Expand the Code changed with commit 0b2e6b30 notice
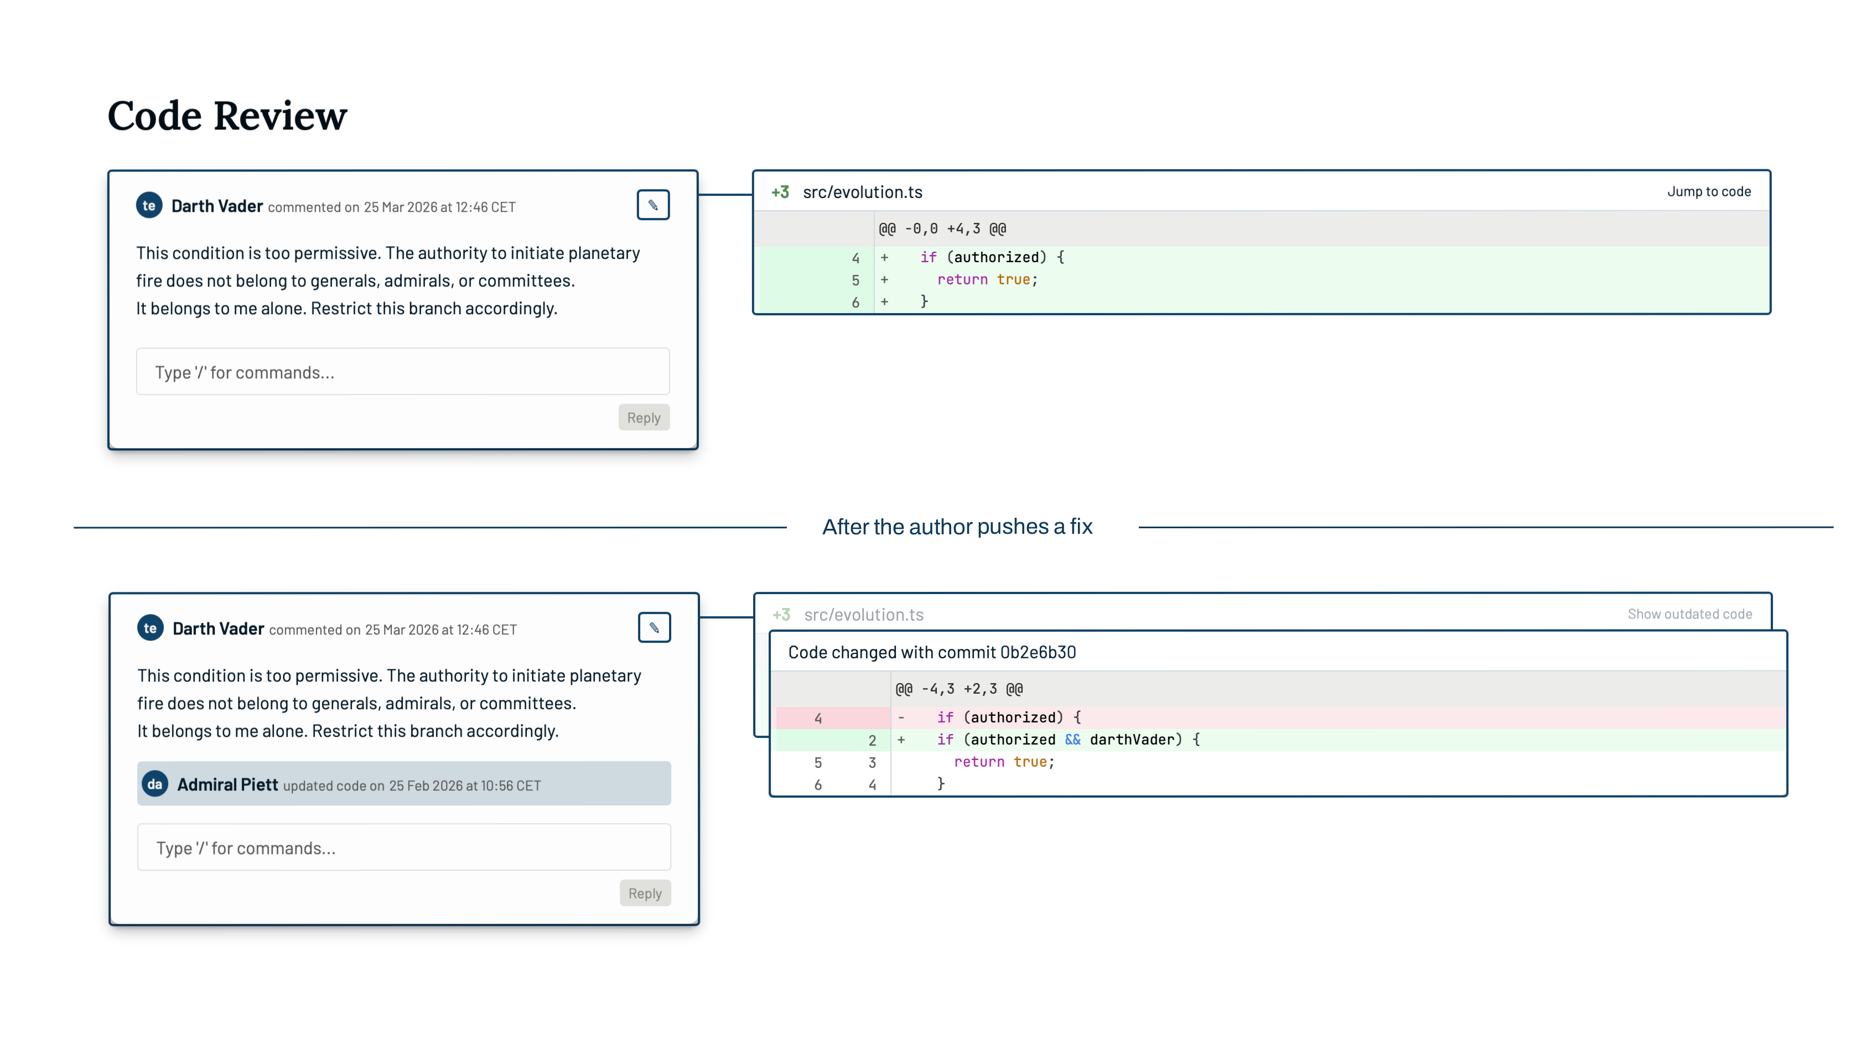The width and height of the screenshot is (1872, 1051). tap(933, 652)
